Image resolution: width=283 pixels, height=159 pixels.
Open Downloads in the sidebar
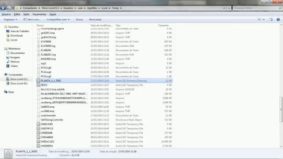click(16, 35)
